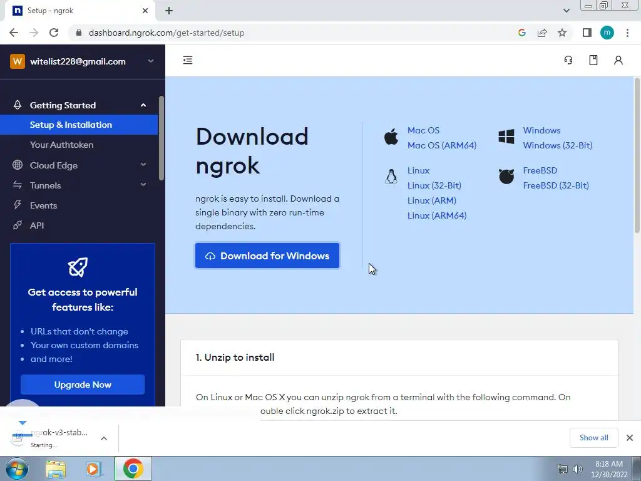Image resolution: width=641 pixels, height=481 pixels.
Task: Open the media player taskbar icon
Action: coord(94,468)
